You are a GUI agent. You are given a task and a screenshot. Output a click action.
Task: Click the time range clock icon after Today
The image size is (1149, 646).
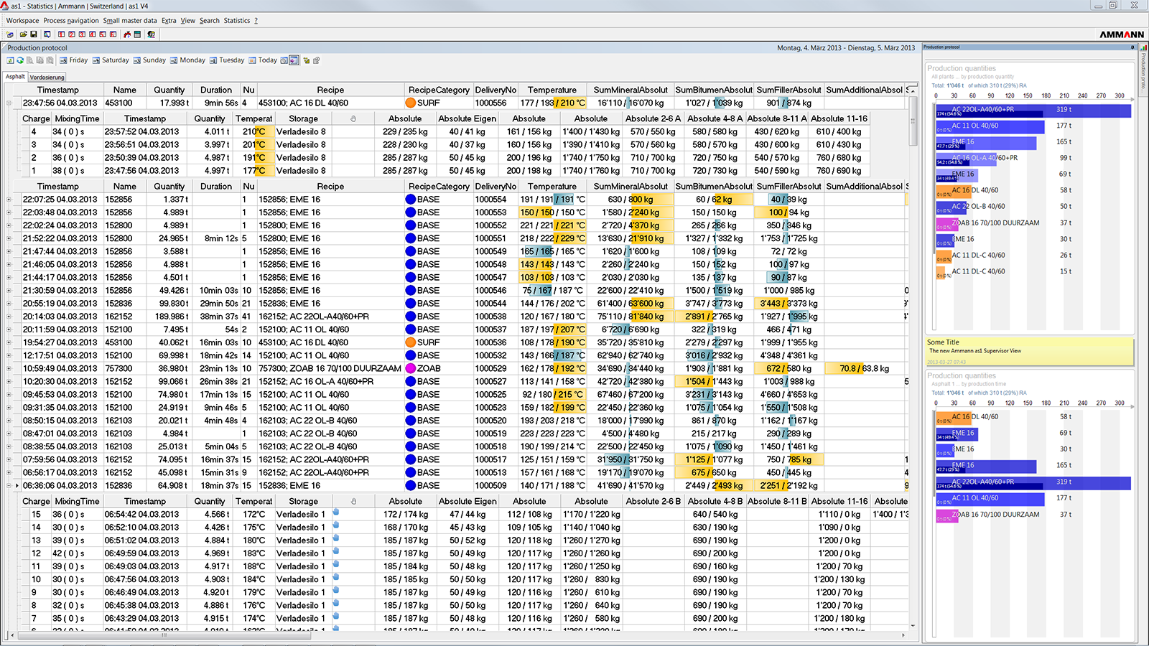(x=284, y=60)
